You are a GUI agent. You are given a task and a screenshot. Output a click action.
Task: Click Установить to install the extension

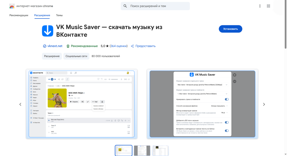coord(230,29)
